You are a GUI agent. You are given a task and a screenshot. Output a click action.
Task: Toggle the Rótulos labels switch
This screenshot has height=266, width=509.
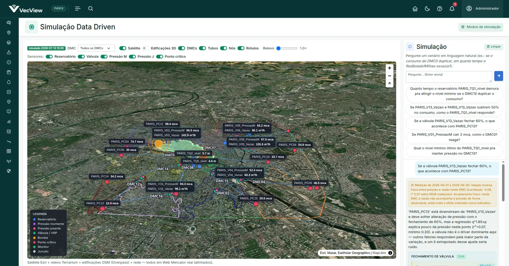tap(241, 48)
